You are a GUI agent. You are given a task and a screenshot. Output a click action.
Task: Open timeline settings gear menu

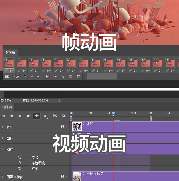(45, 116)
